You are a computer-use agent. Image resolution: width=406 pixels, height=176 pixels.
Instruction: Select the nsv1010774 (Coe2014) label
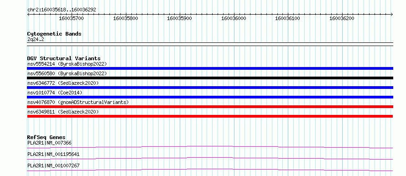click(x=54, y=93)
